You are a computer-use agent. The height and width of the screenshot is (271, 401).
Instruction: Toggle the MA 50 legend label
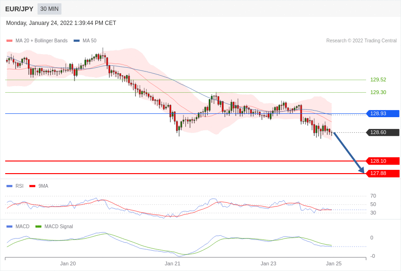coord(90,40)
